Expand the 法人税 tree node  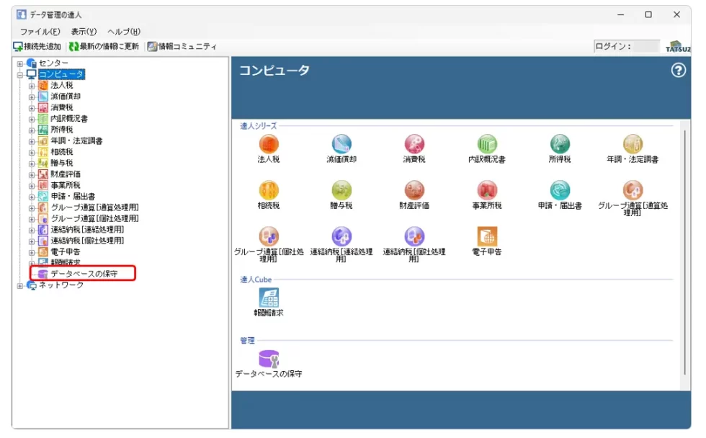[32, 85]
